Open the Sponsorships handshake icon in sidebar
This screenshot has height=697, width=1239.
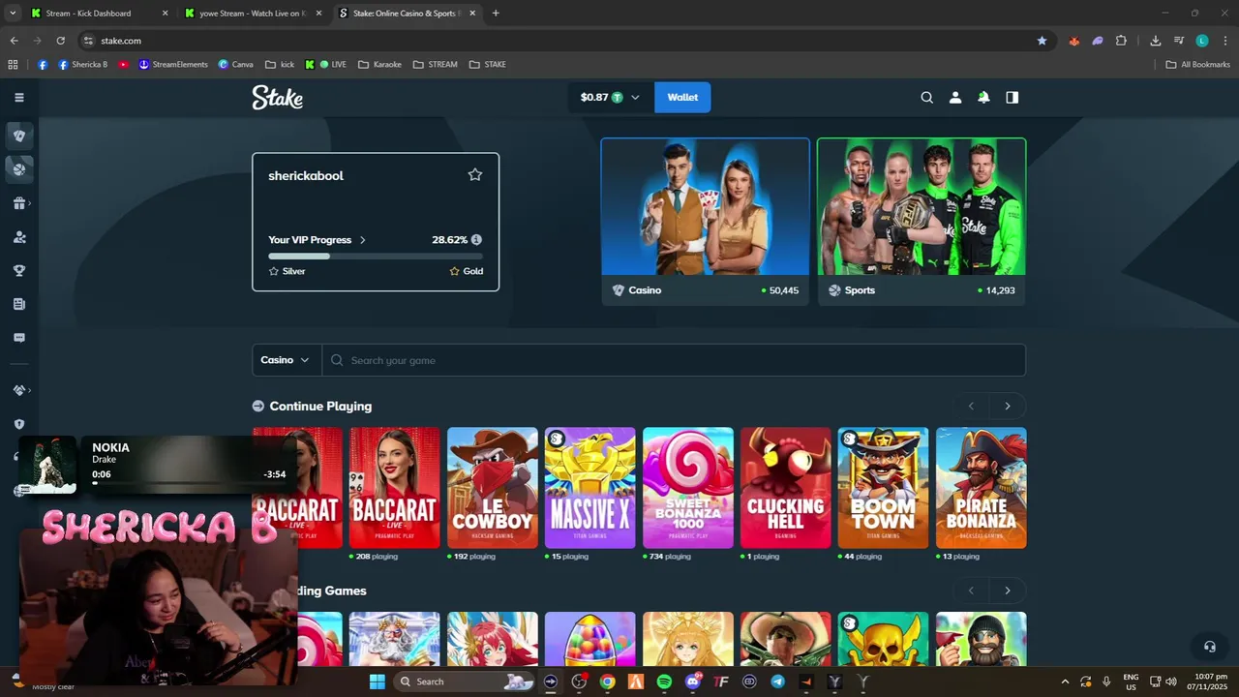click(x=19, y=390)
